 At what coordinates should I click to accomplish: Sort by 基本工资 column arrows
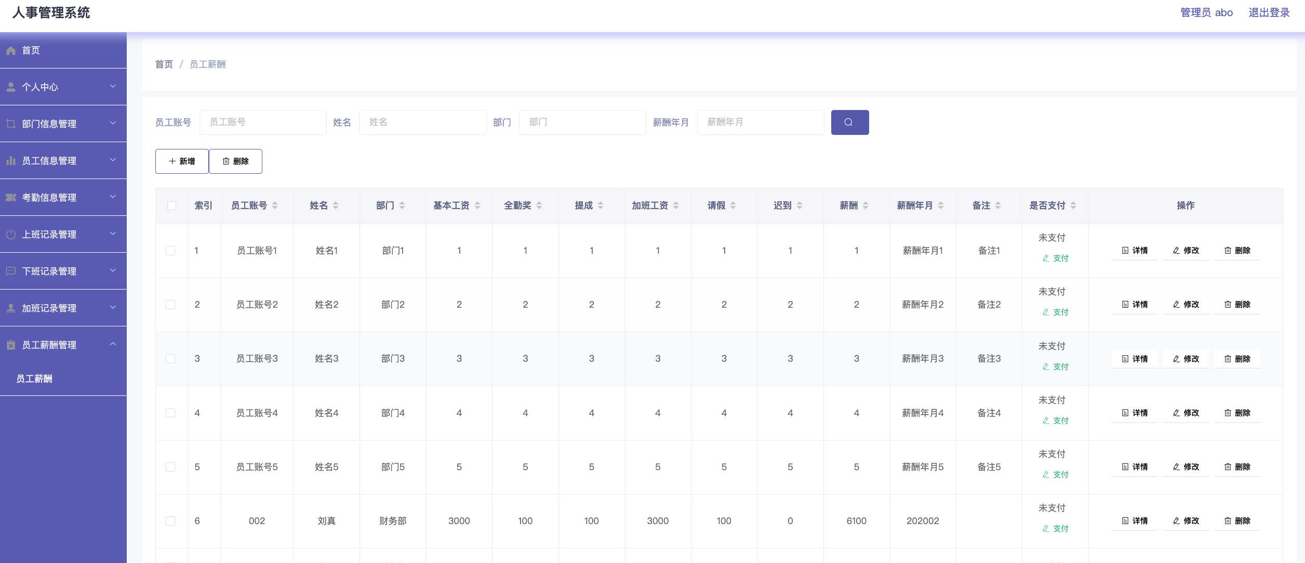point(477,205)
